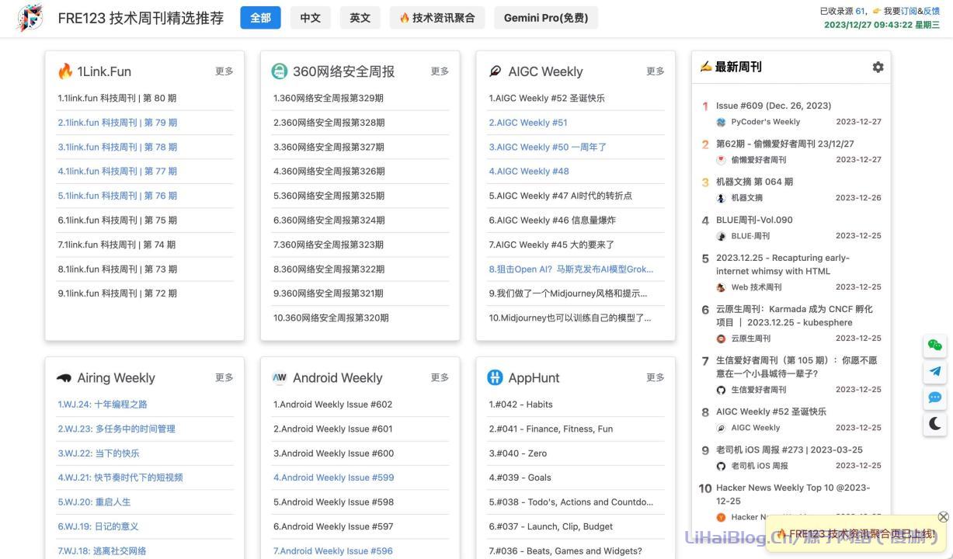
Task: Click the Airing Weekly whale icon
Action: point(64,378)
